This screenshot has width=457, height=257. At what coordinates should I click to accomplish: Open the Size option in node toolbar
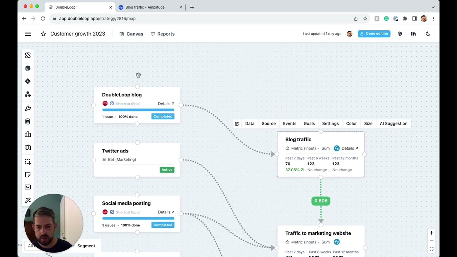point(368,124)
